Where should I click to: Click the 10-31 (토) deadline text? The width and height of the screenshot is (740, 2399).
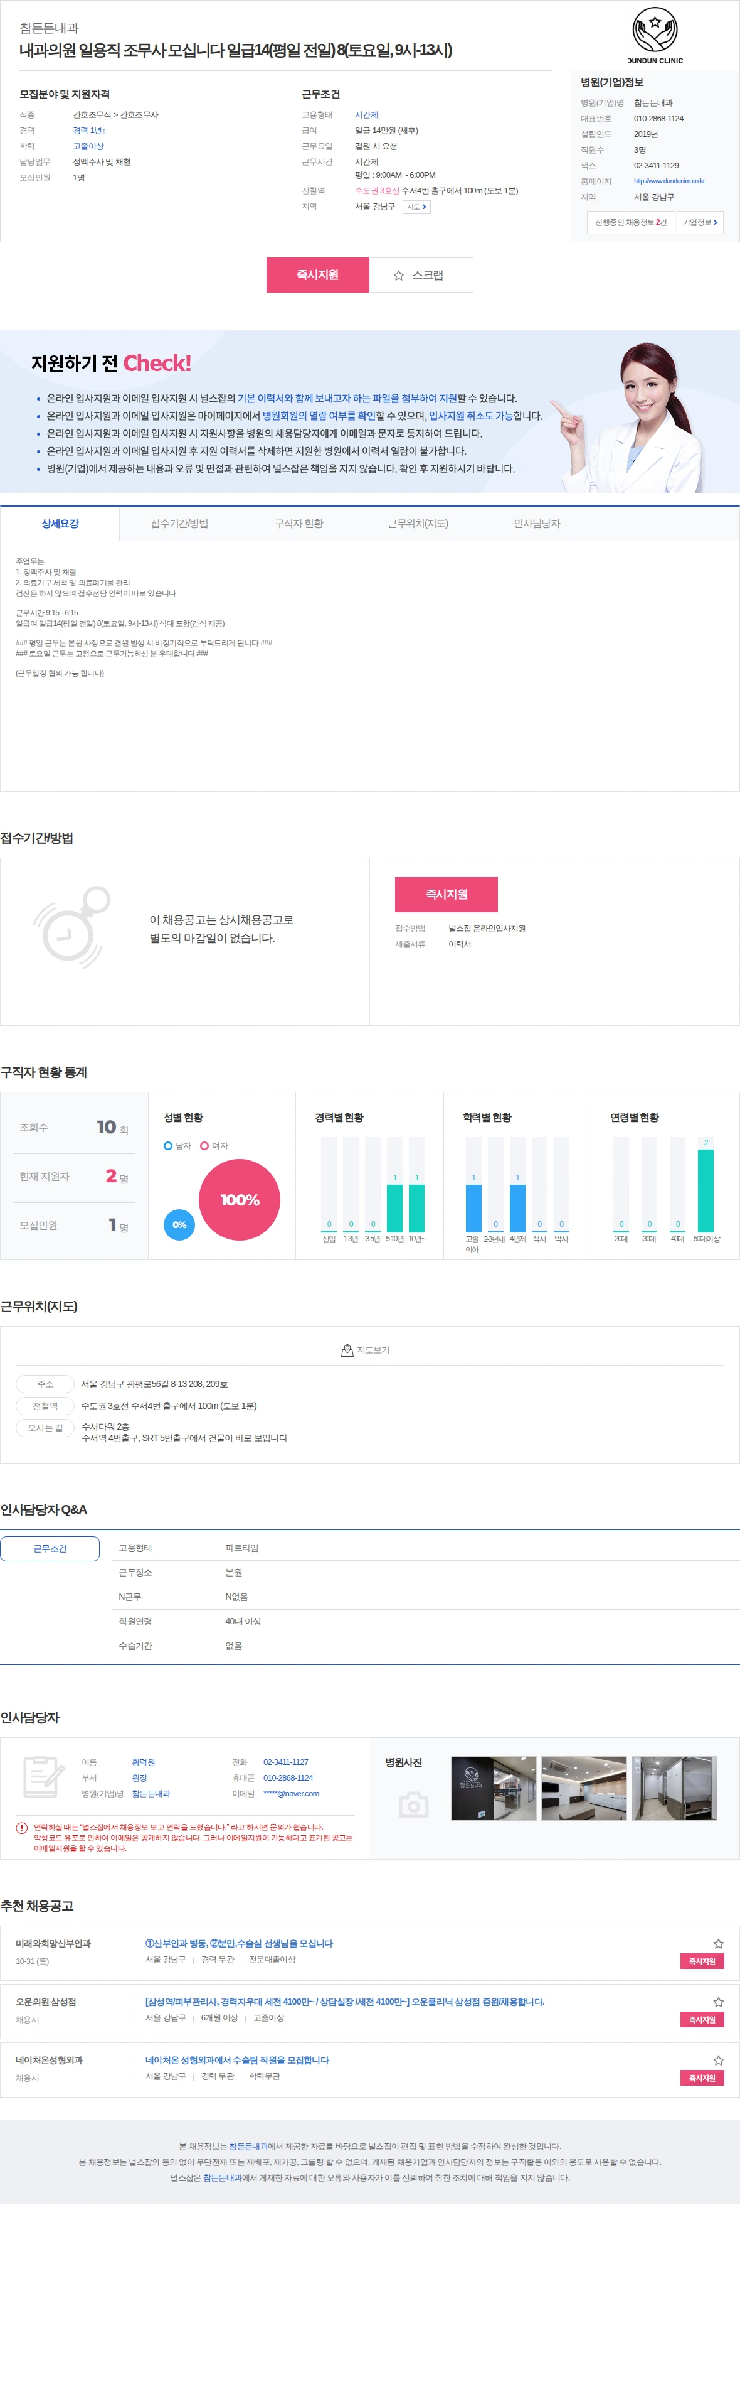(31, 1961)
